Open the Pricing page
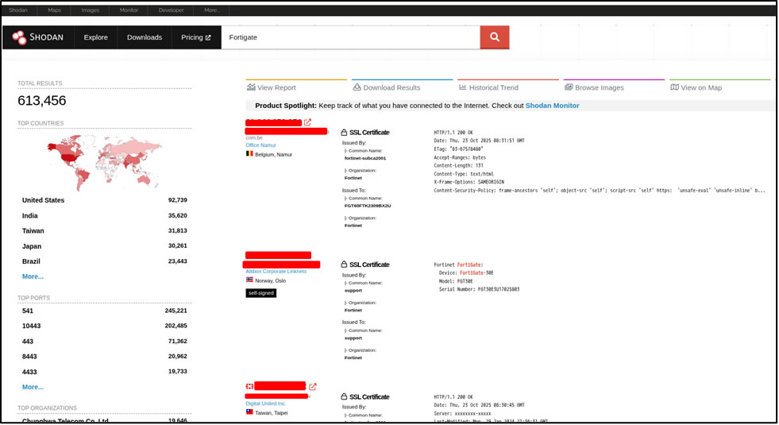The width and height of the screenshot is (779, 425). (x=196, y=37)
